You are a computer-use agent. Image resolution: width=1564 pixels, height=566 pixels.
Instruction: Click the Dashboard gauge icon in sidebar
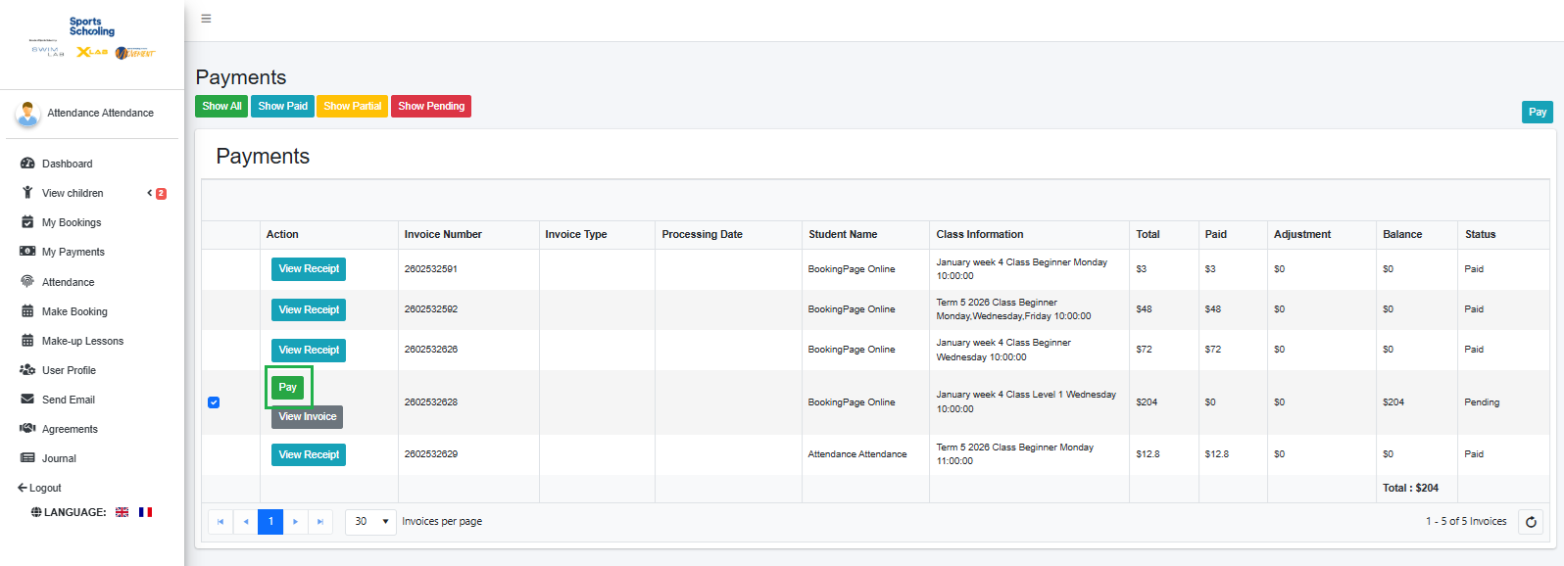click(27, 164)
